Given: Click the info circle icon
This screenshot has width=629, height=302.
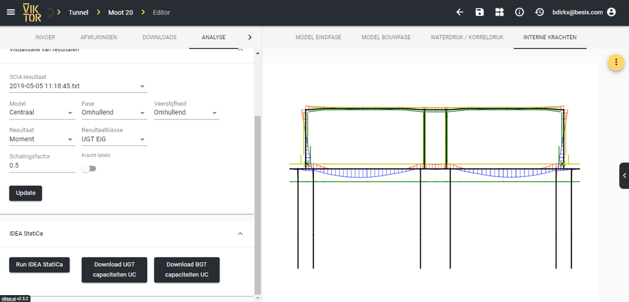Looking at the screenshot, I should (x=519, y=12).
